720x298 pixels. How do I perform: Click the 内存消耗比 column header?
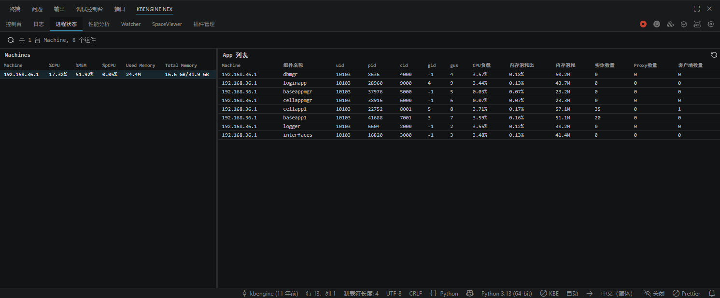(x=522, y=65)
